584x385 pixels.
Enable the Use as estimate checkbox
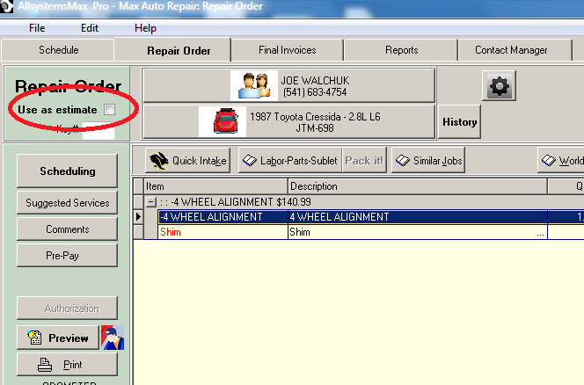[x=110, y=110]
